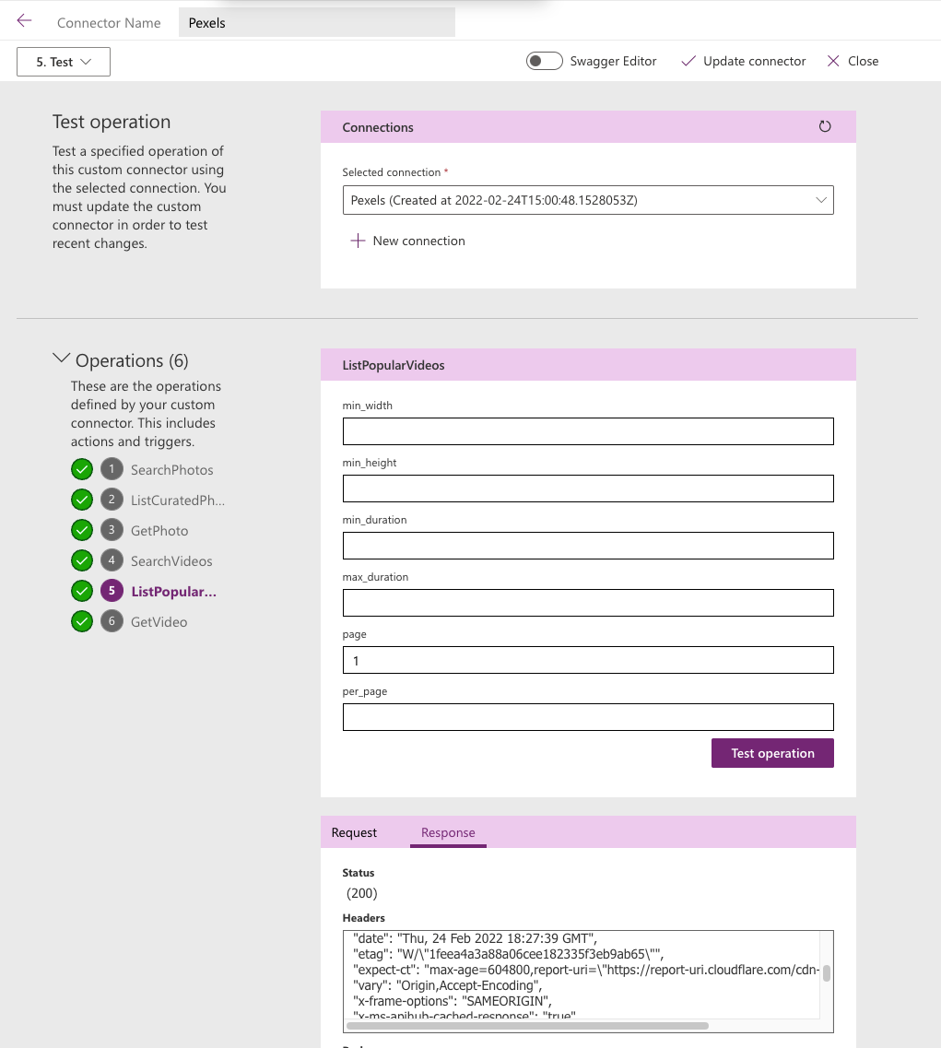Click the green check beside SearchVideos
The image size is (941, 1048).
[81, 560]
